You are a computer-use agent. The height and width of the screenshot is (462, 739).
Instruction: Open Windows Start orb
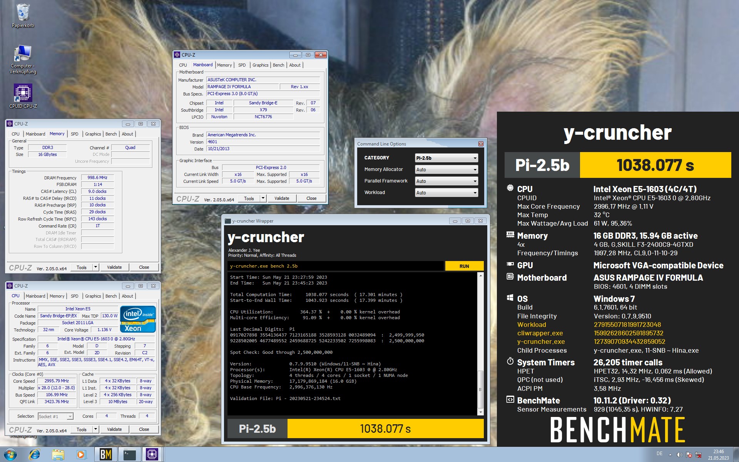(10, 455)
